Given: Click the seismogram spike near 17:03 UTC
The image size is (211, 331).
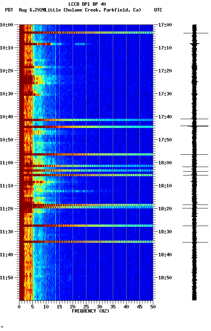Looking at the screenshot, I should click(196, 33).
